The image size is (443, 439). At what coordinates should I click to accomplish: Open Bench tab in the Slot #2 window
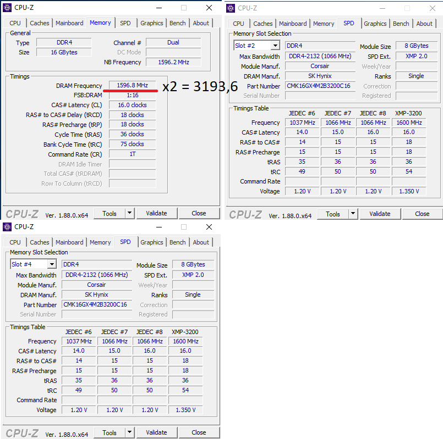click(x=401, y=24)
